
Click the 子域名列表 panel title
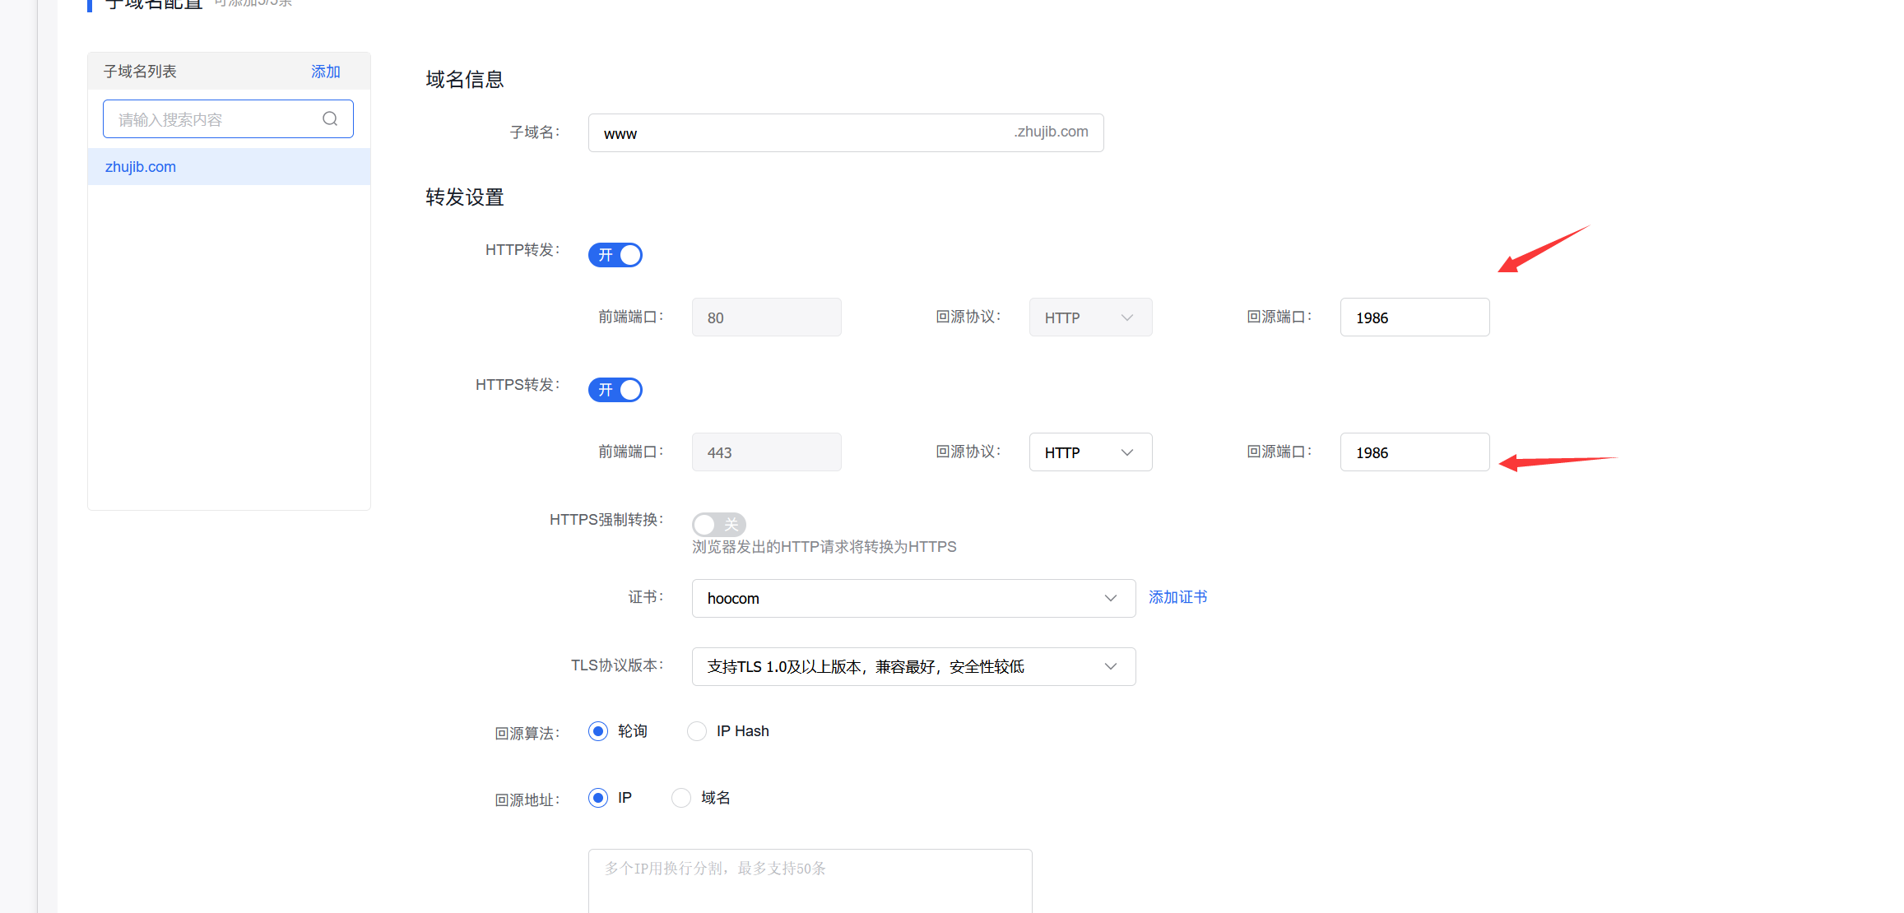point(140,72)
